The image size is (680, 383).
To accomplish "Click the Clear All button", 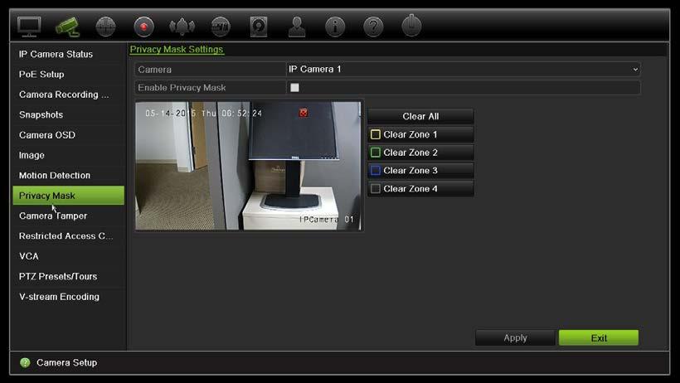I will [420, 116].
